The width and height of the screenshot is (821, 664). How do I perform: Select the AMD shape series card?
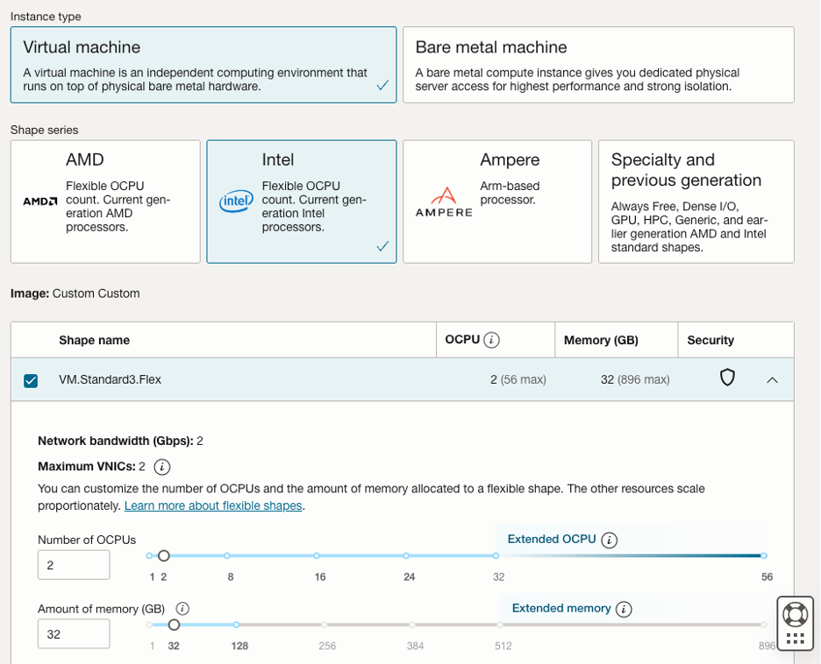point(105,201)
